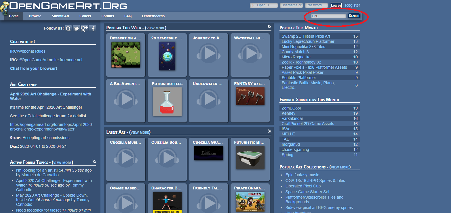Open Latest Art RSS feed icon
Screen dimensions: 451x213
(x=270, y=131)
